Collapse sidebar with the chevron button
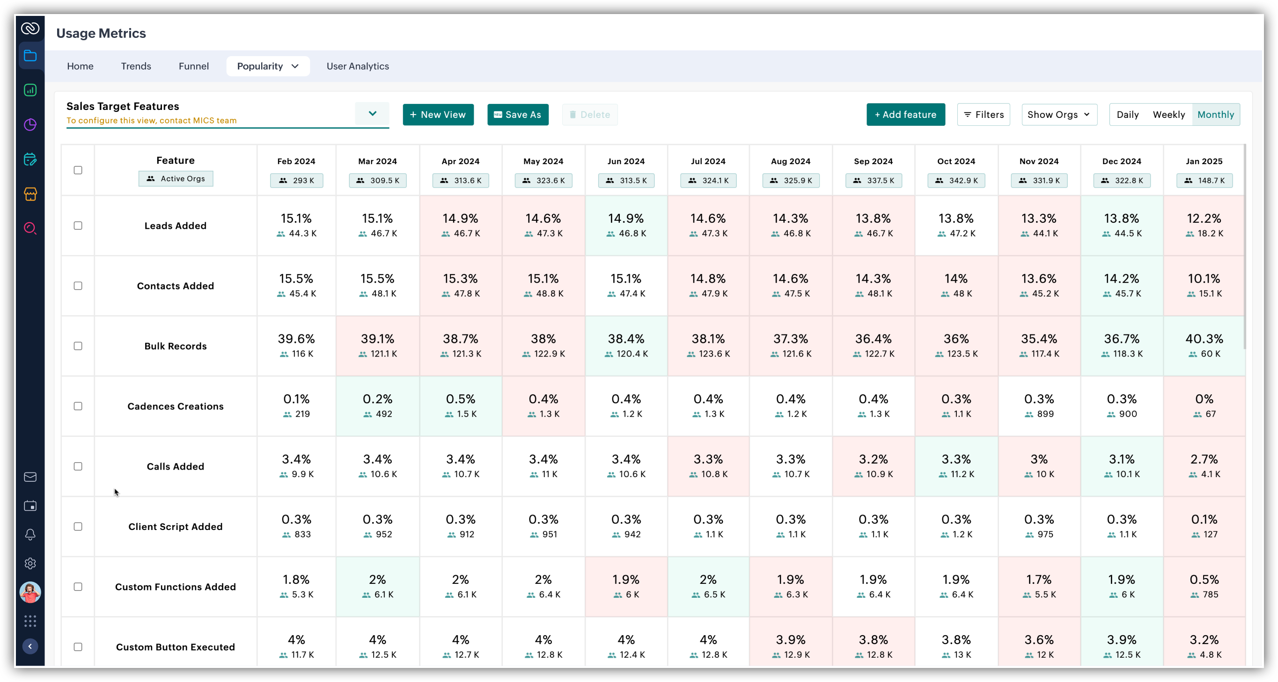Viewport: 1278px width, 682px height. tap(30, 646)
